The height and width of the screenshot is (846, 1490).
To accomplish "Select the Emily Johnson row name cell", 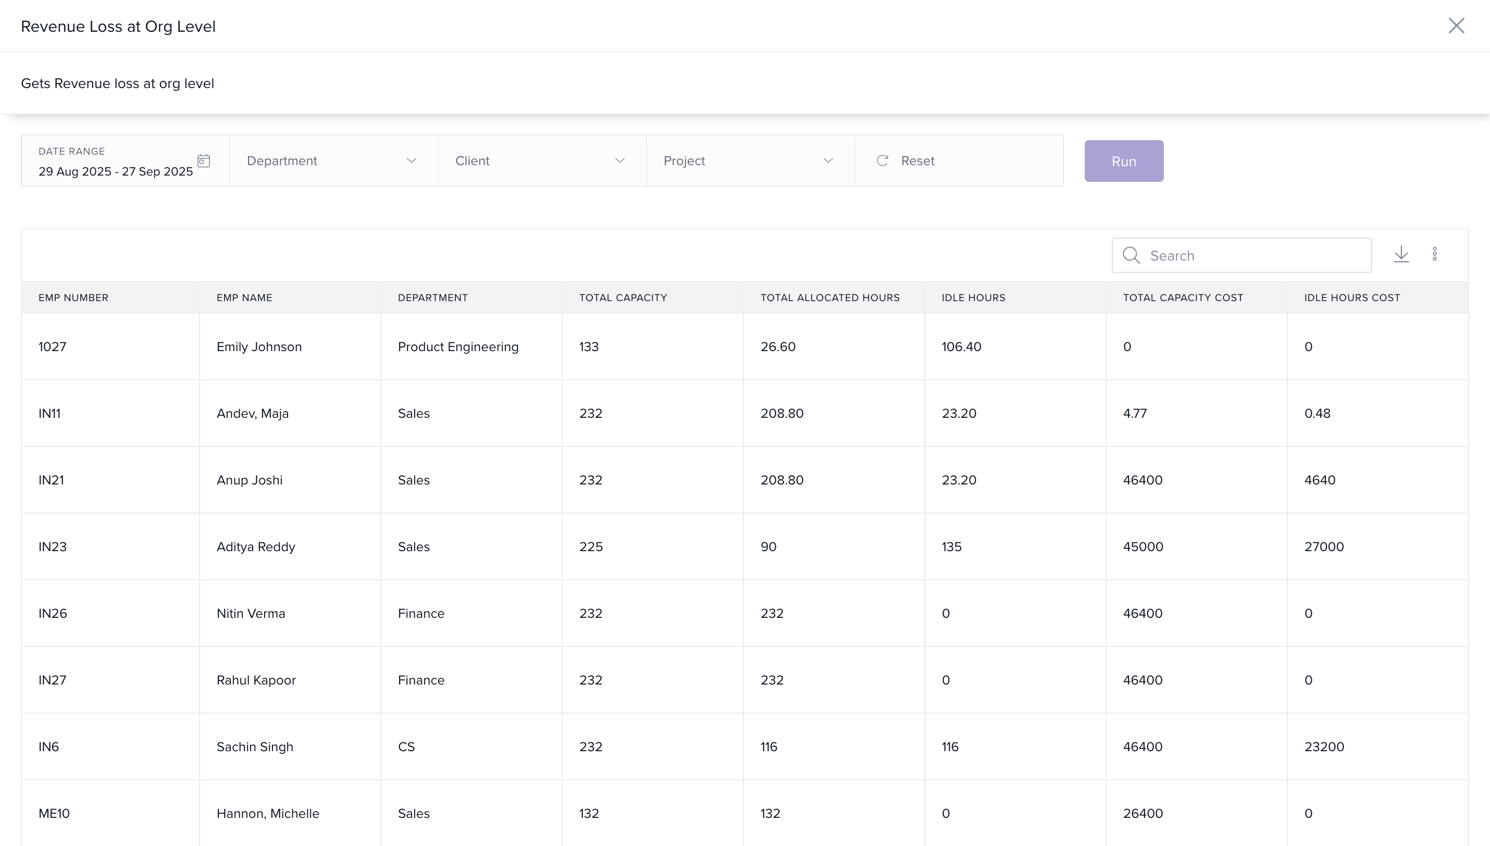I will [259, 347].
